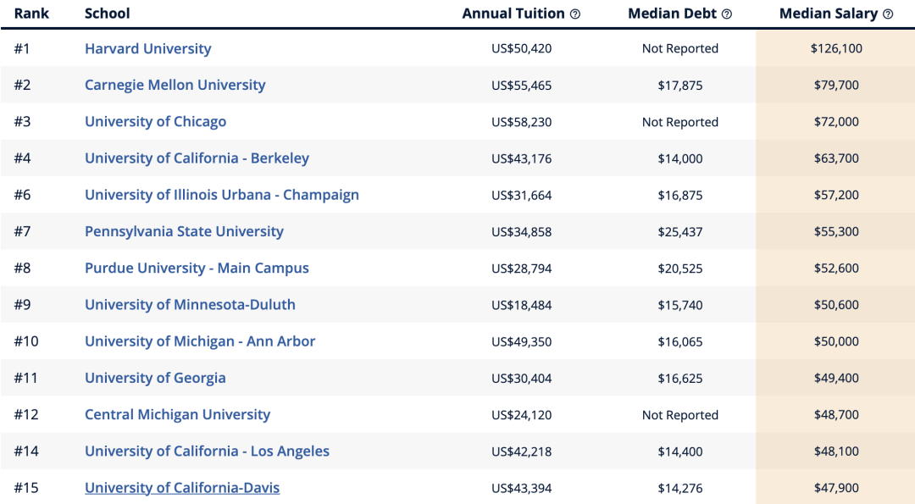Go to Pennsylvania State University page
The width and height of the screenshot is (915, 504).
click(x=184, y=231)
